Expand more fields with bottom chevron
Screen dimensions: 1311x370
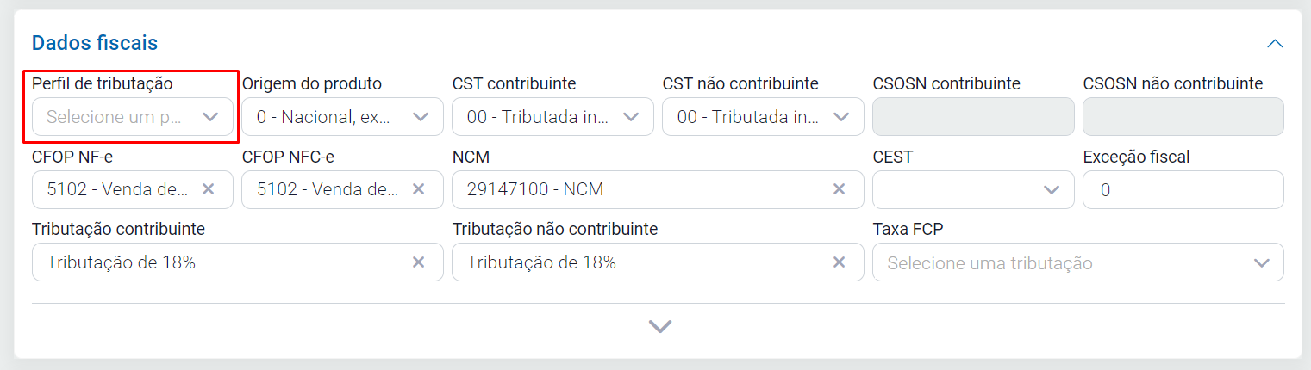pos(659,326)
